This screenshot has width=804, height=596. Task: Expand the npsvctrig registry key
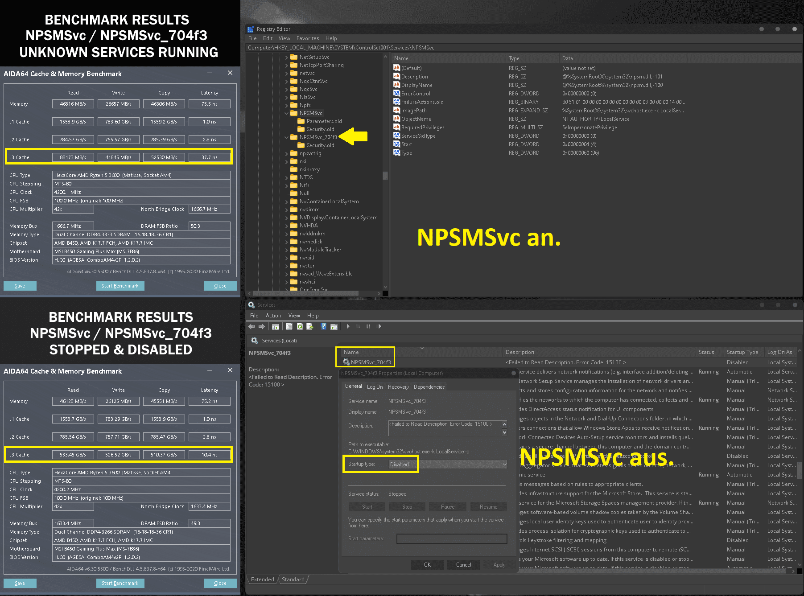tap(286, 153)
